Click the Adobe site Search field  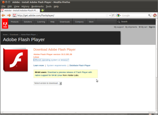(x=136, y=22)
